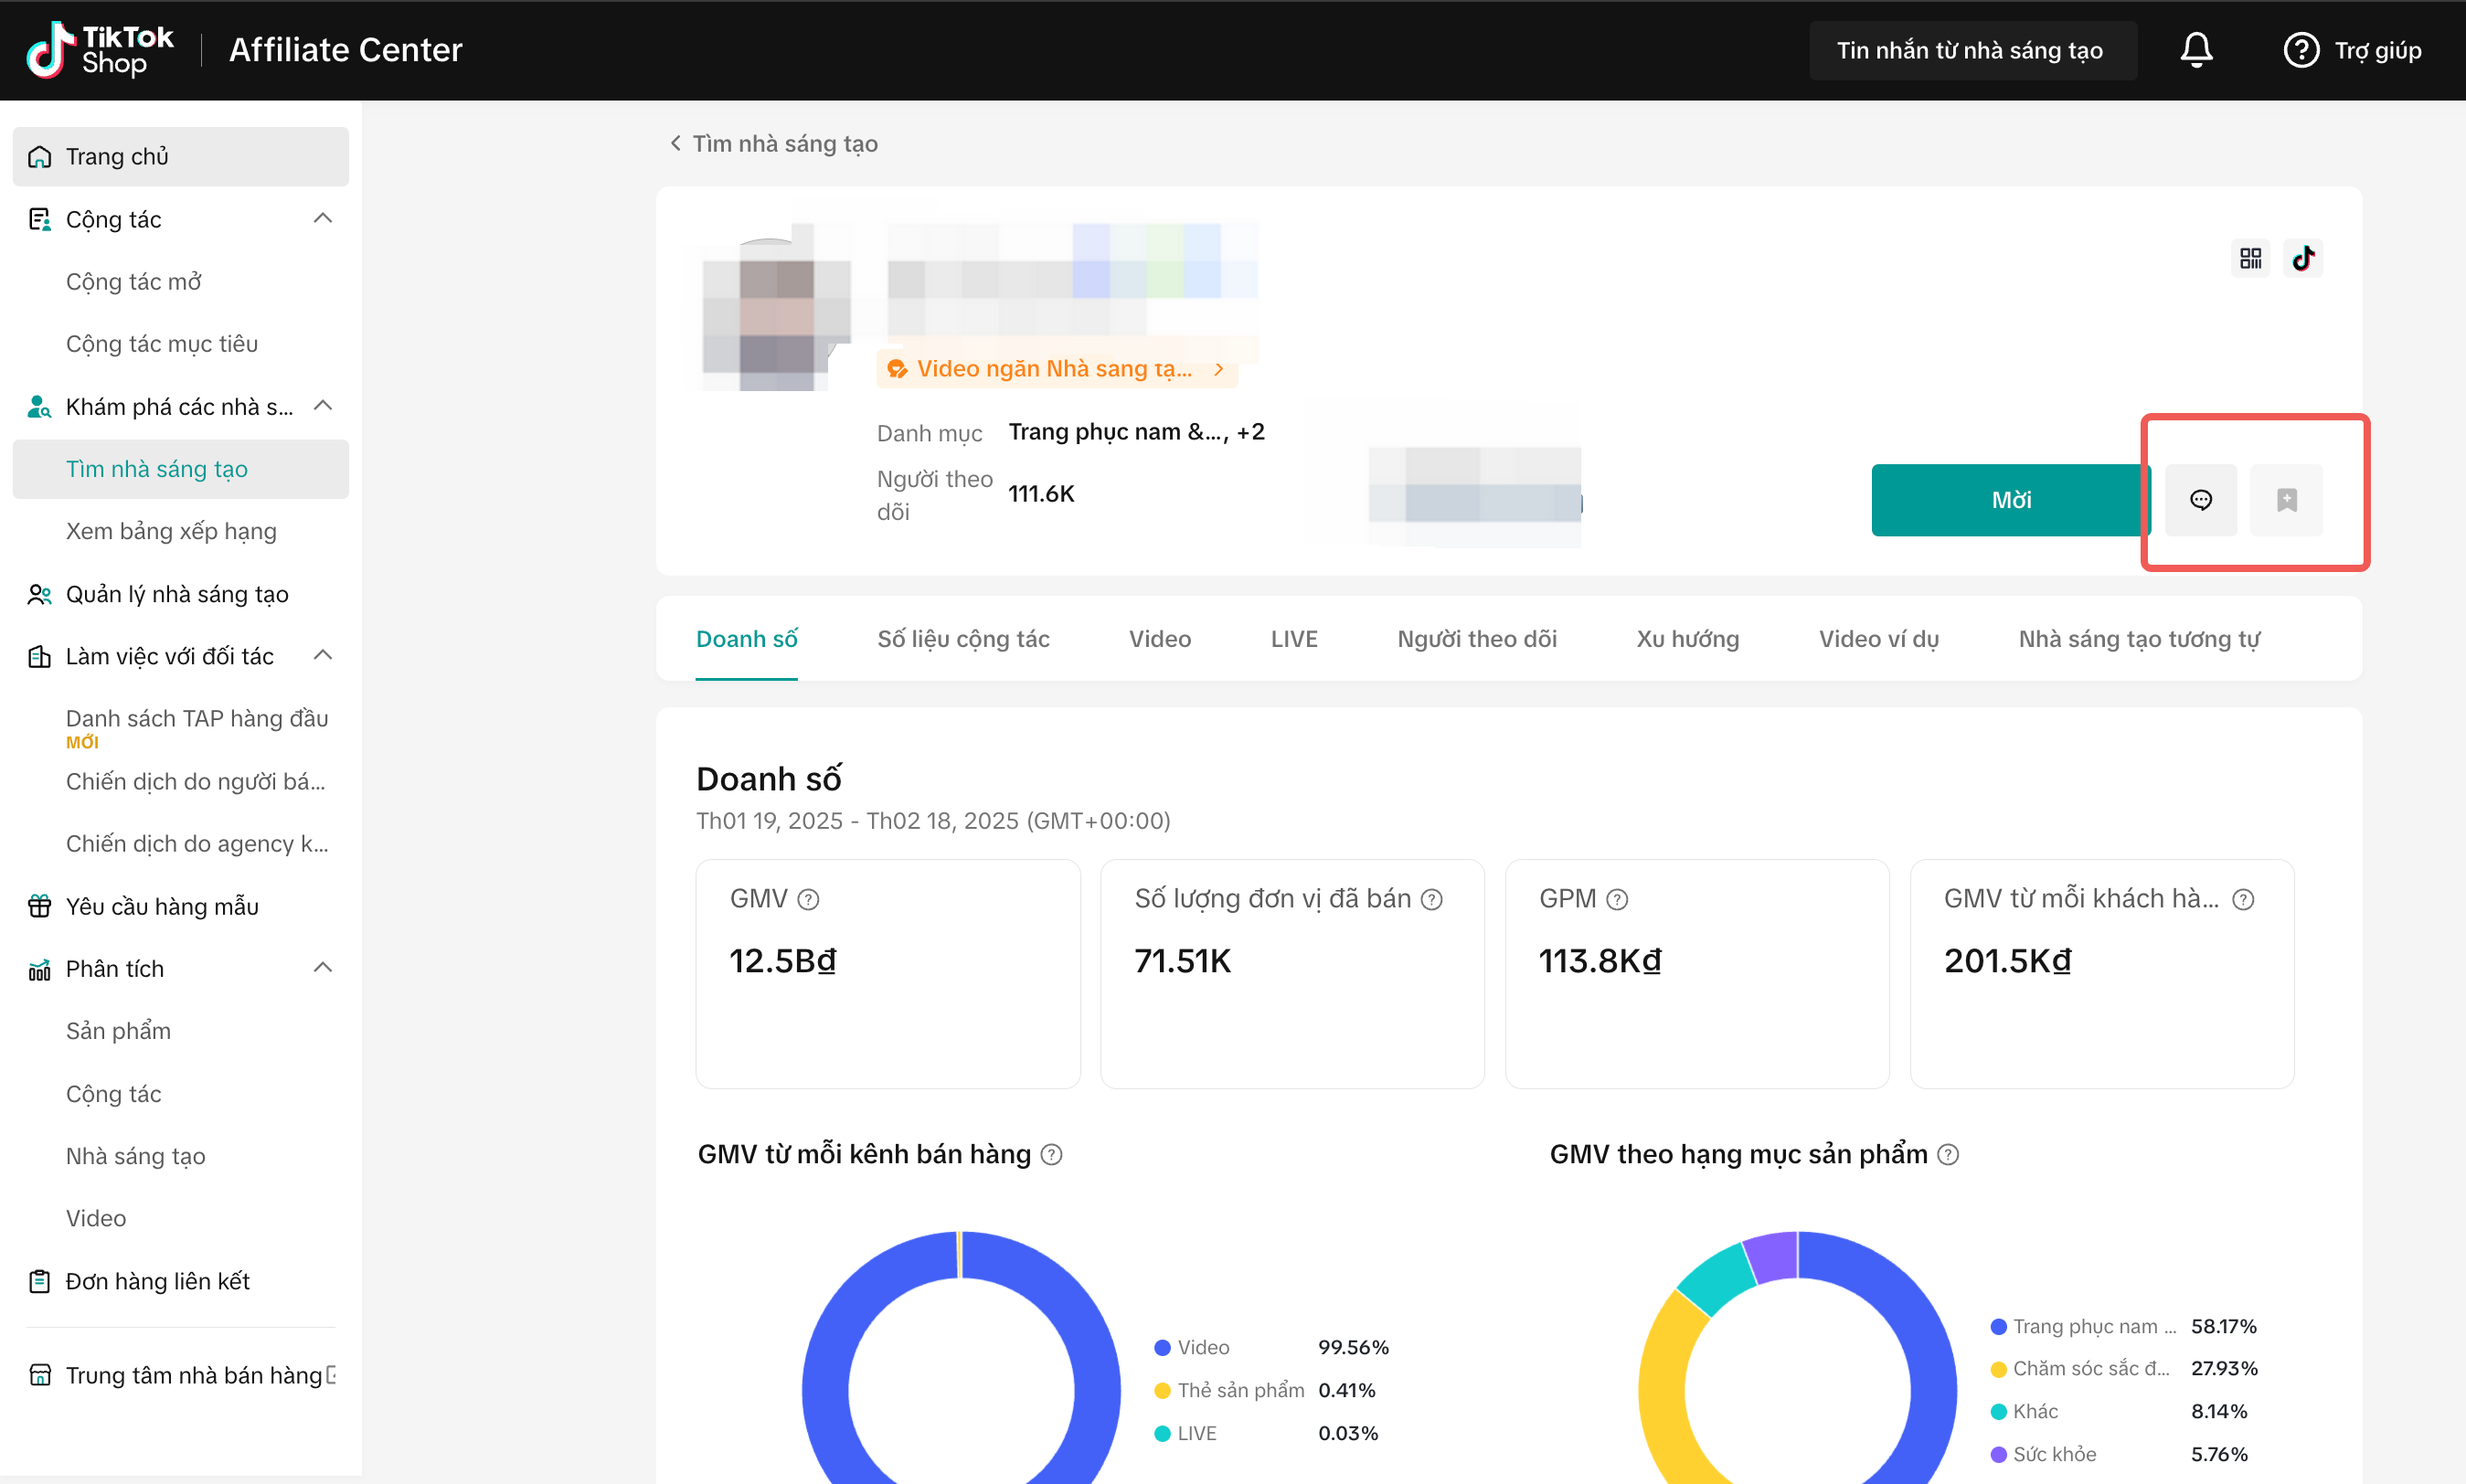Click the Trợ giúp help icon

(x=2301, y=50)
